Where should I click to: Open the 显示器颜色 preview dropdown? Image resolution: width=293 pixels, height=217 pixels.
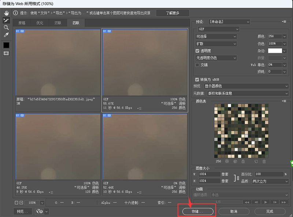[x=246, y=86]
